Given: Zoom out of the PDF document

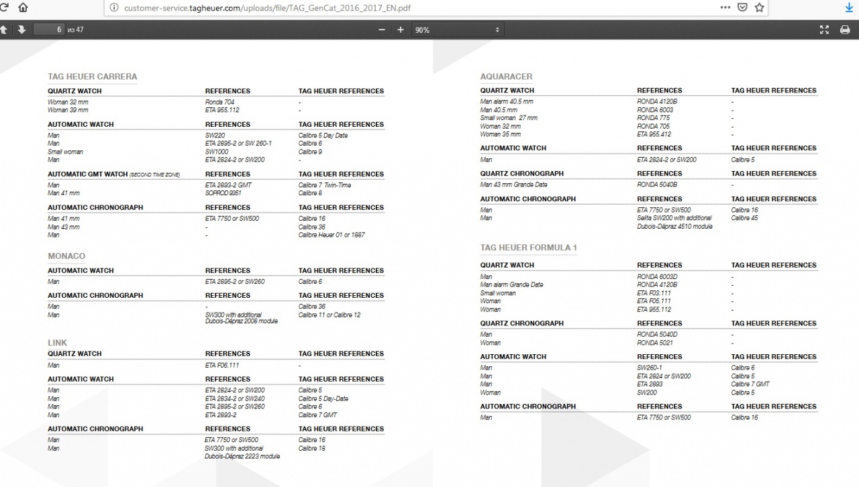Looking at the screenshot, I should coord(382,30).
